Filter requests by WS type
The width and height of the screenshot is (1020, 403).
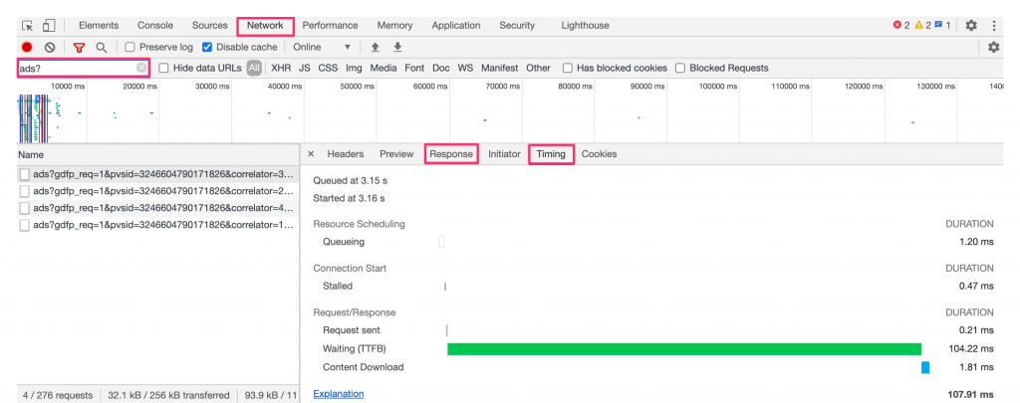[465, 68]
